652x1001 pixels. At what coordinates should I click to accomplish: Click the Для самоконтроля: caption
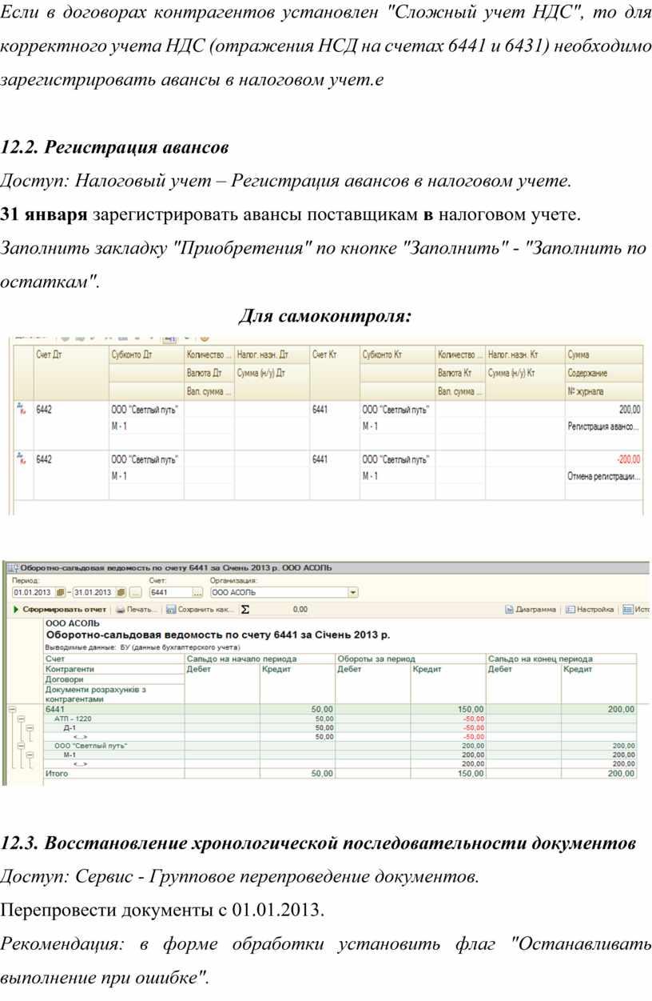click(326, 317)
